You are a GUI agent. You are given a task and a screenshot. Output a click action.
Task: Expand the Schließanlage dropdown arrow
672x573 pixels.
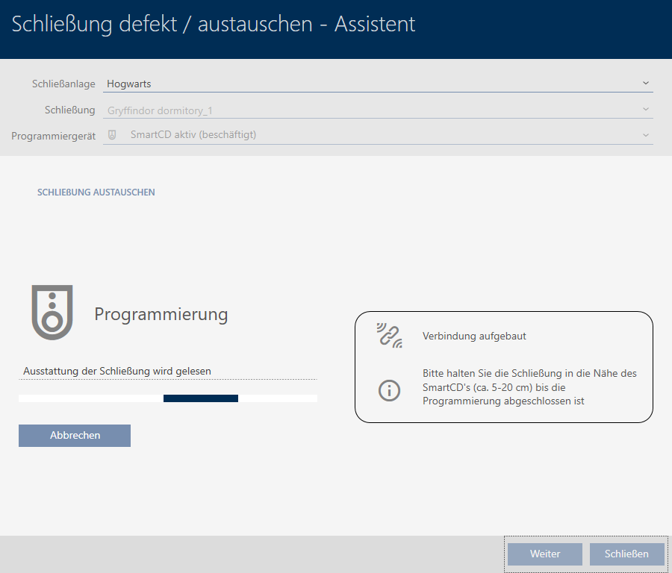[646, 84]
